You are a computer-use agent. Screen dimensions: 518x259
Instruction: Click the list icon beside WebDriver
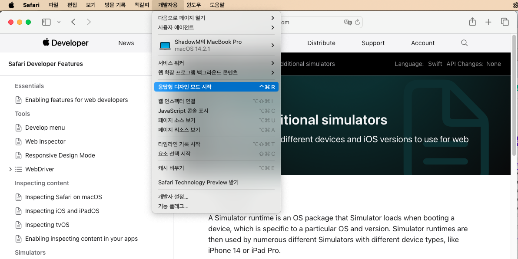click(x=19, y=169)
